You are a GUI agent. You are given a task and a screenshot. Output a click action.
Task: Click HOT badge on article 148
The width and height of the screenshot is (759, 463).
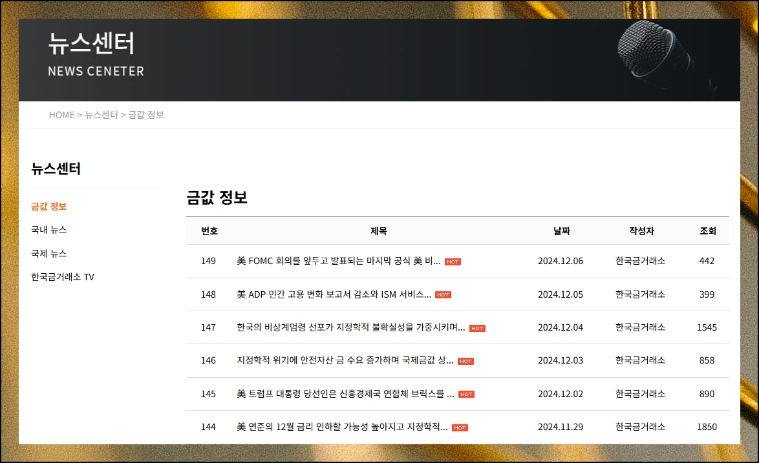[443, 295]
